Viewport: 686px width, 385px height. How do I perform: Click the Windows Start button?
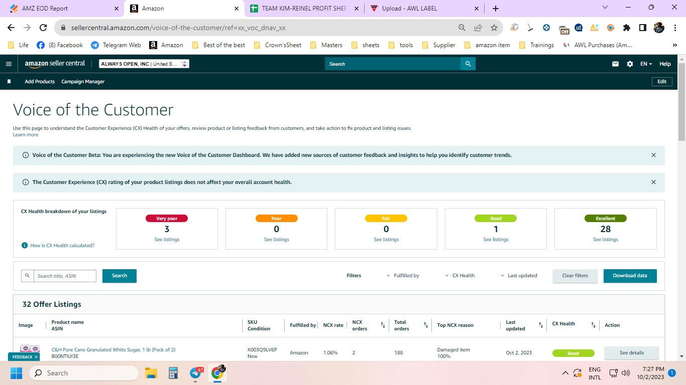click(x=17, y=373)
